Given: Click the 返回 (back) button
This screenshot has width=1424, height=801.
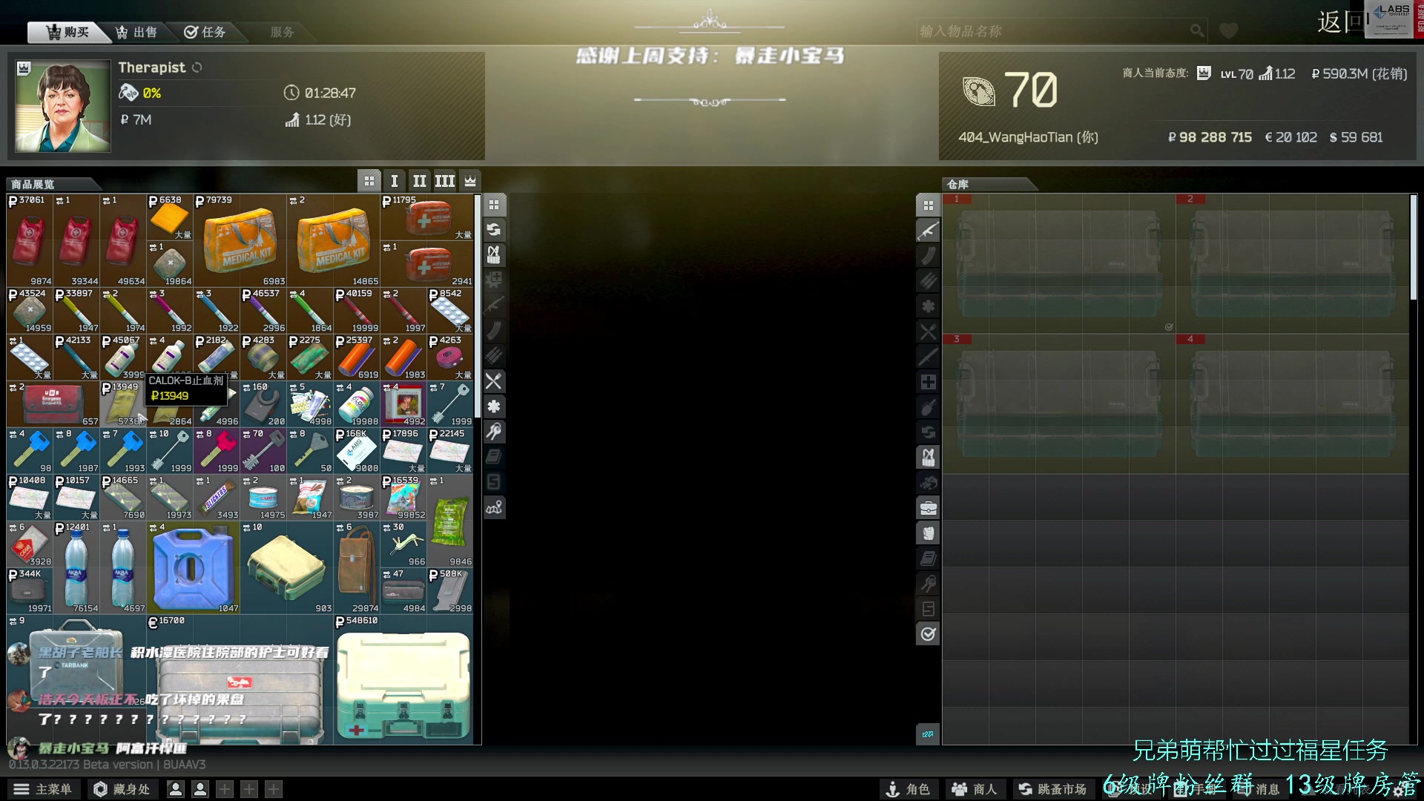Looking at the screenshot, I should click(1339, 22).
